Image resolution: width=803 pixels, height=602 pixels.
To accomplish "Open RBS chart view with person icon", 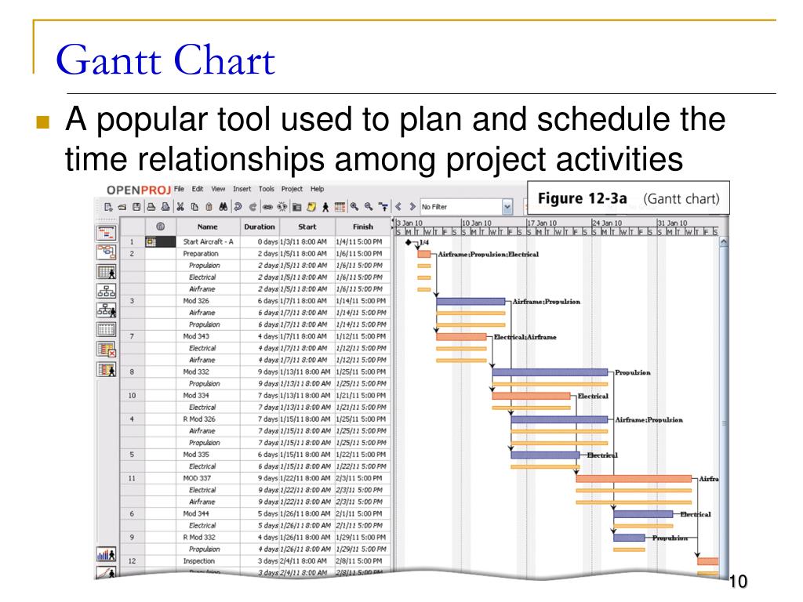I will click(x=106, y=310).
